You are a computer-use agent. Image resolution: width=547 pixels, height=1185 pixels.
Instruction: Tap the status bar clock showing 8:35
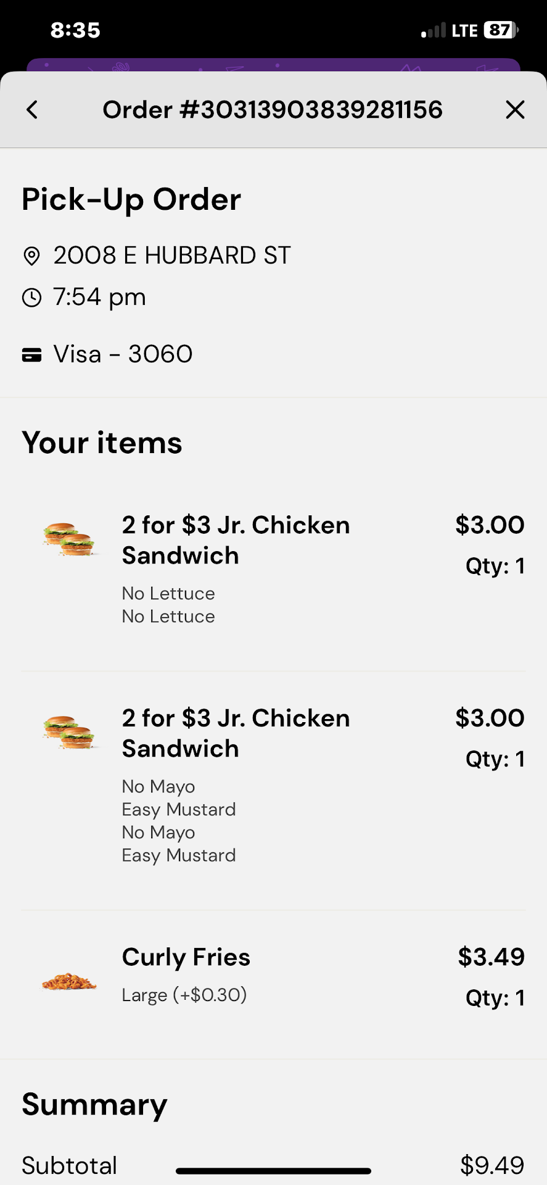coord(75,30)
